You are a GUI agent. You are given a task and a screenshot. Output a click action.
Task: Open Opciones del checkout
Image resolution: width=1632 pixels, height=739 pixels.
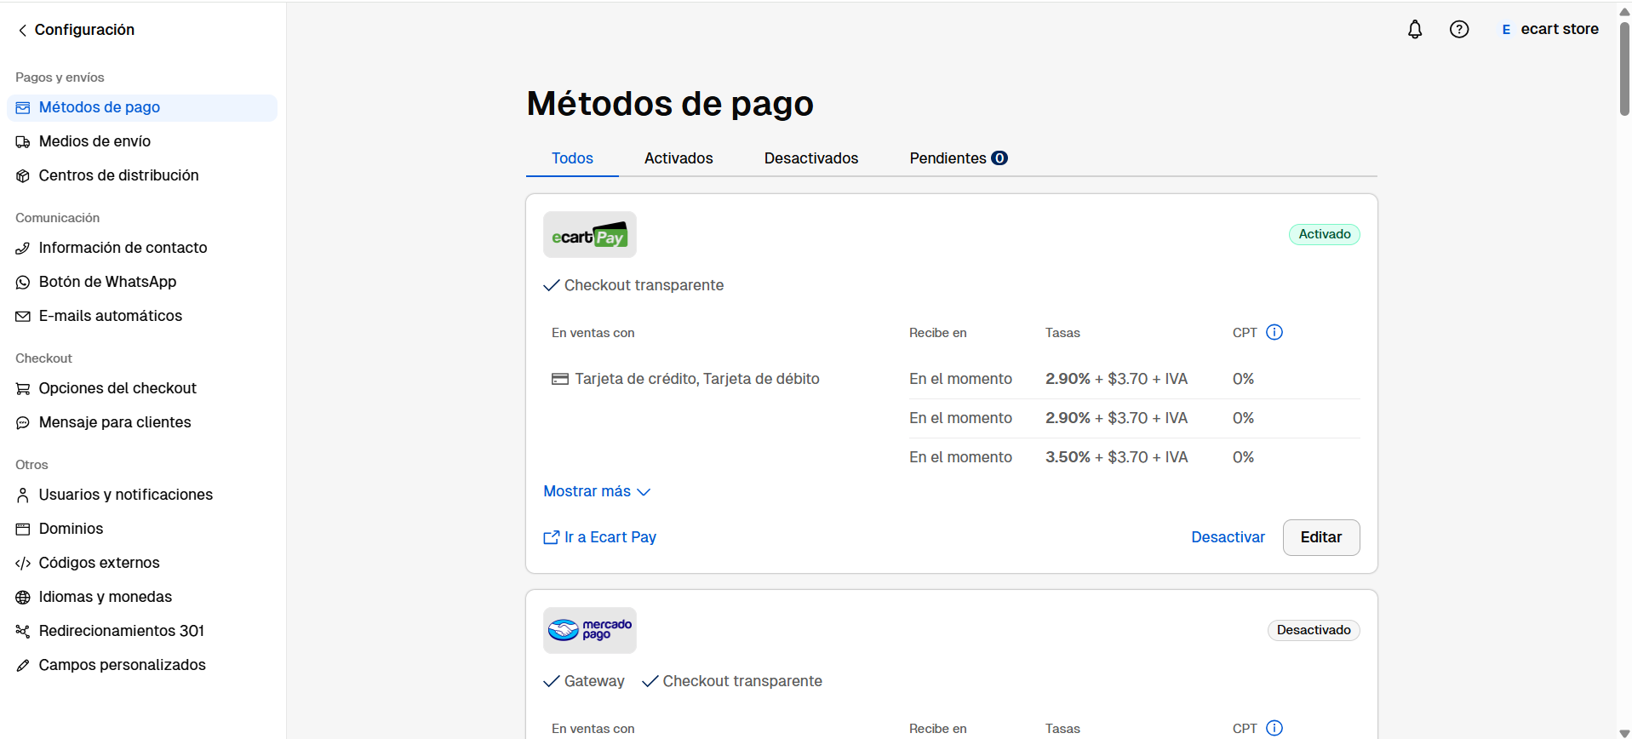point(142,388)
